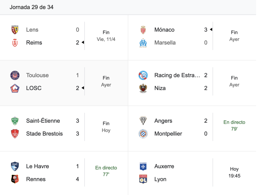
Task: Click the Le Havre HAC badge
Action: (15, 166)
